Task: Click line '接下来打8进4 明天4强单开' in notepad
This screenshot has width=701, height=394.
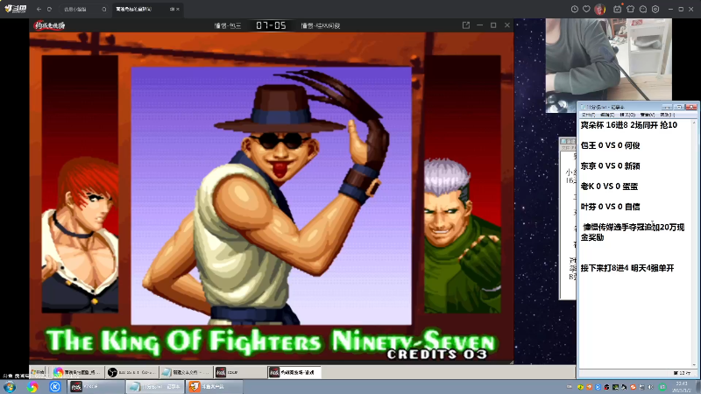Action: click(x=627, y=268)
